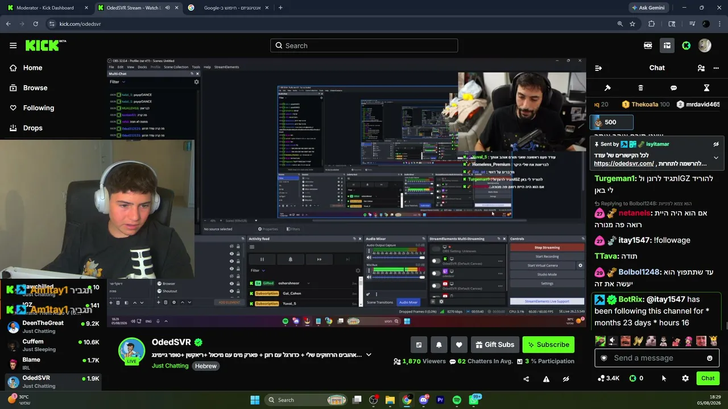Image resolution: width=728 pixels, height=409 pixels.
Task: Click the trash can icon in chat tools
Action: [x=640, y=88]
